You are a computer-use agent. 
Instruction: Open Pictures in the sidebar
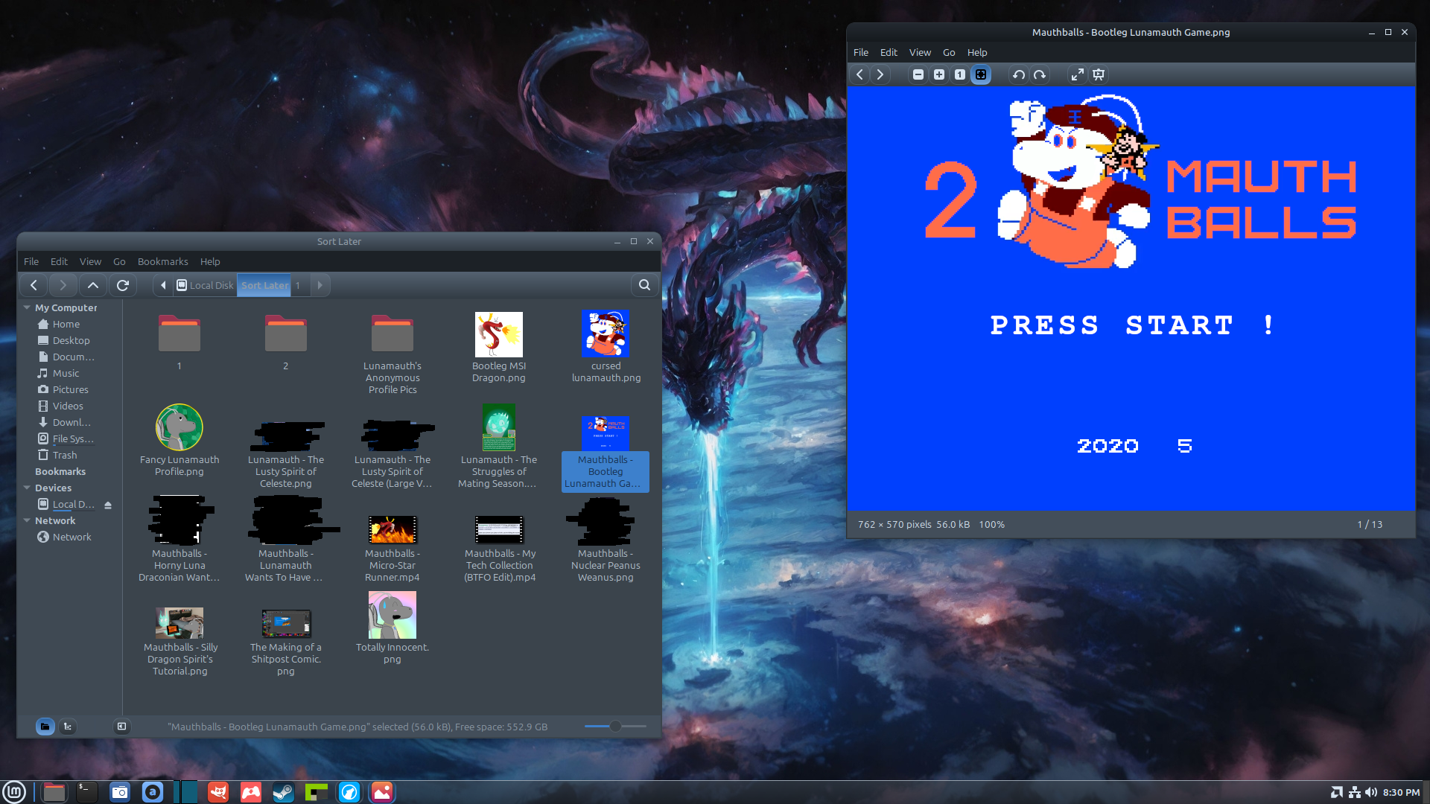[x=70, y=389]
